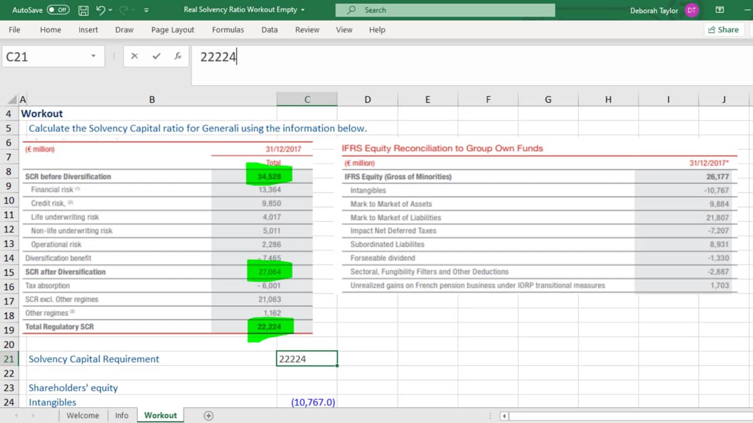
Task: Select the Workout sheet tab
Action: point(161,415)
